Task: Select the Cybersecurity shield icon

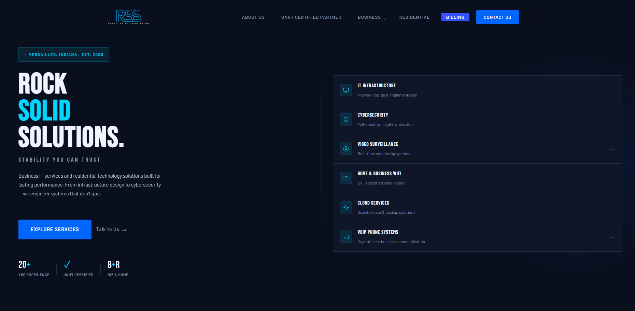Action: (346, 119)
